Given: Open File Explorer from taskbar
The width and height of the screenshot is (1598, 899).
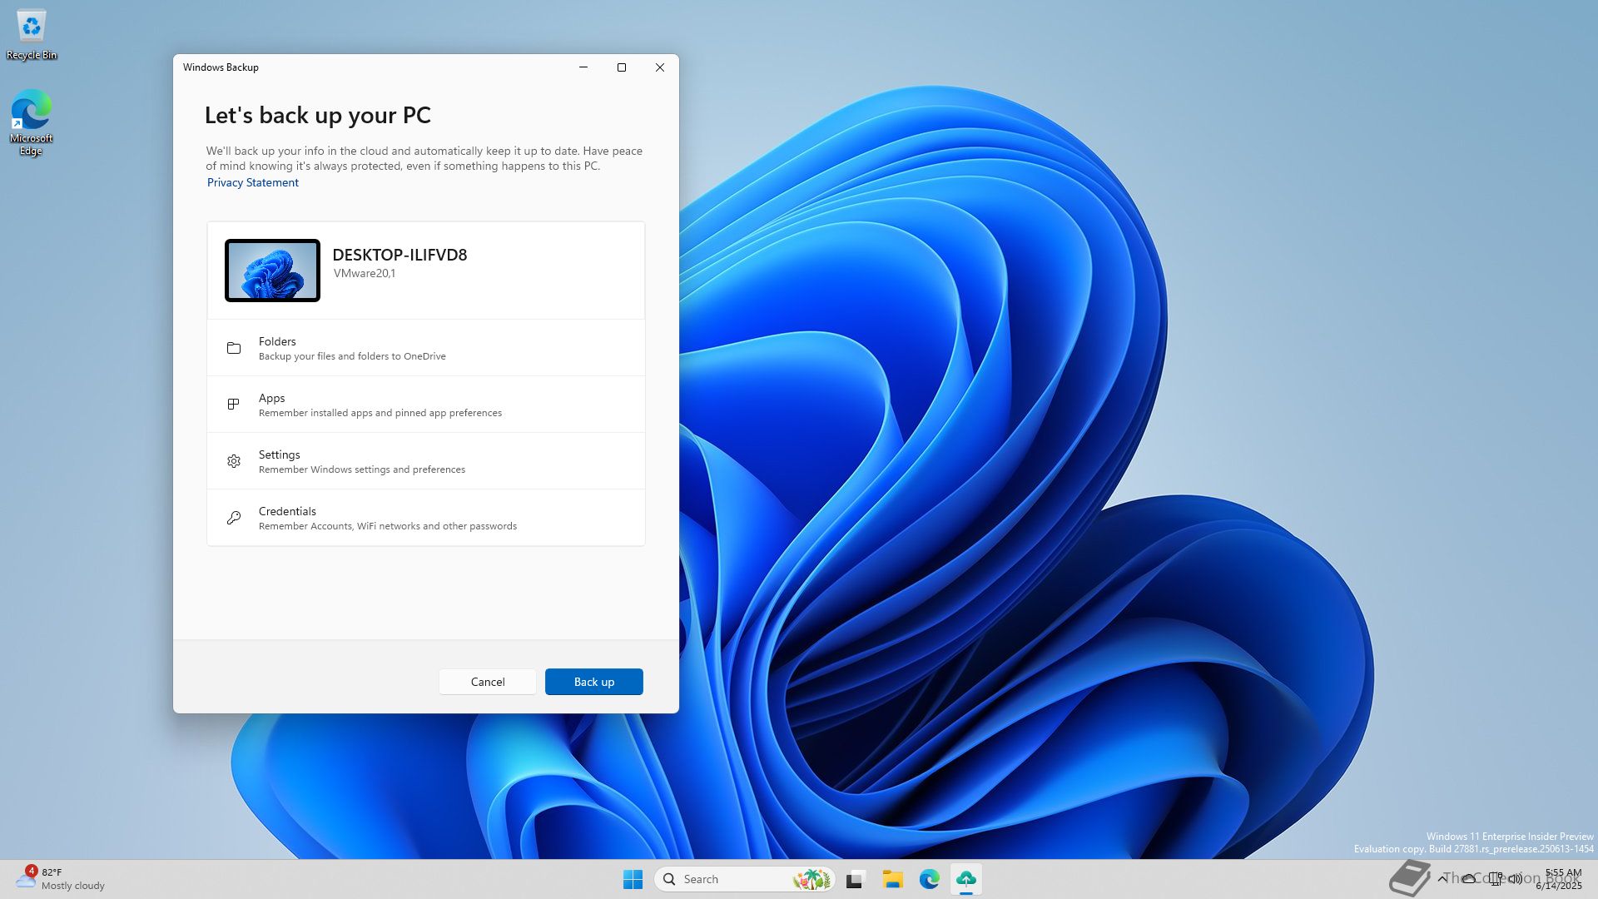Looking at the screenshot, I should (x=893, y=879).
